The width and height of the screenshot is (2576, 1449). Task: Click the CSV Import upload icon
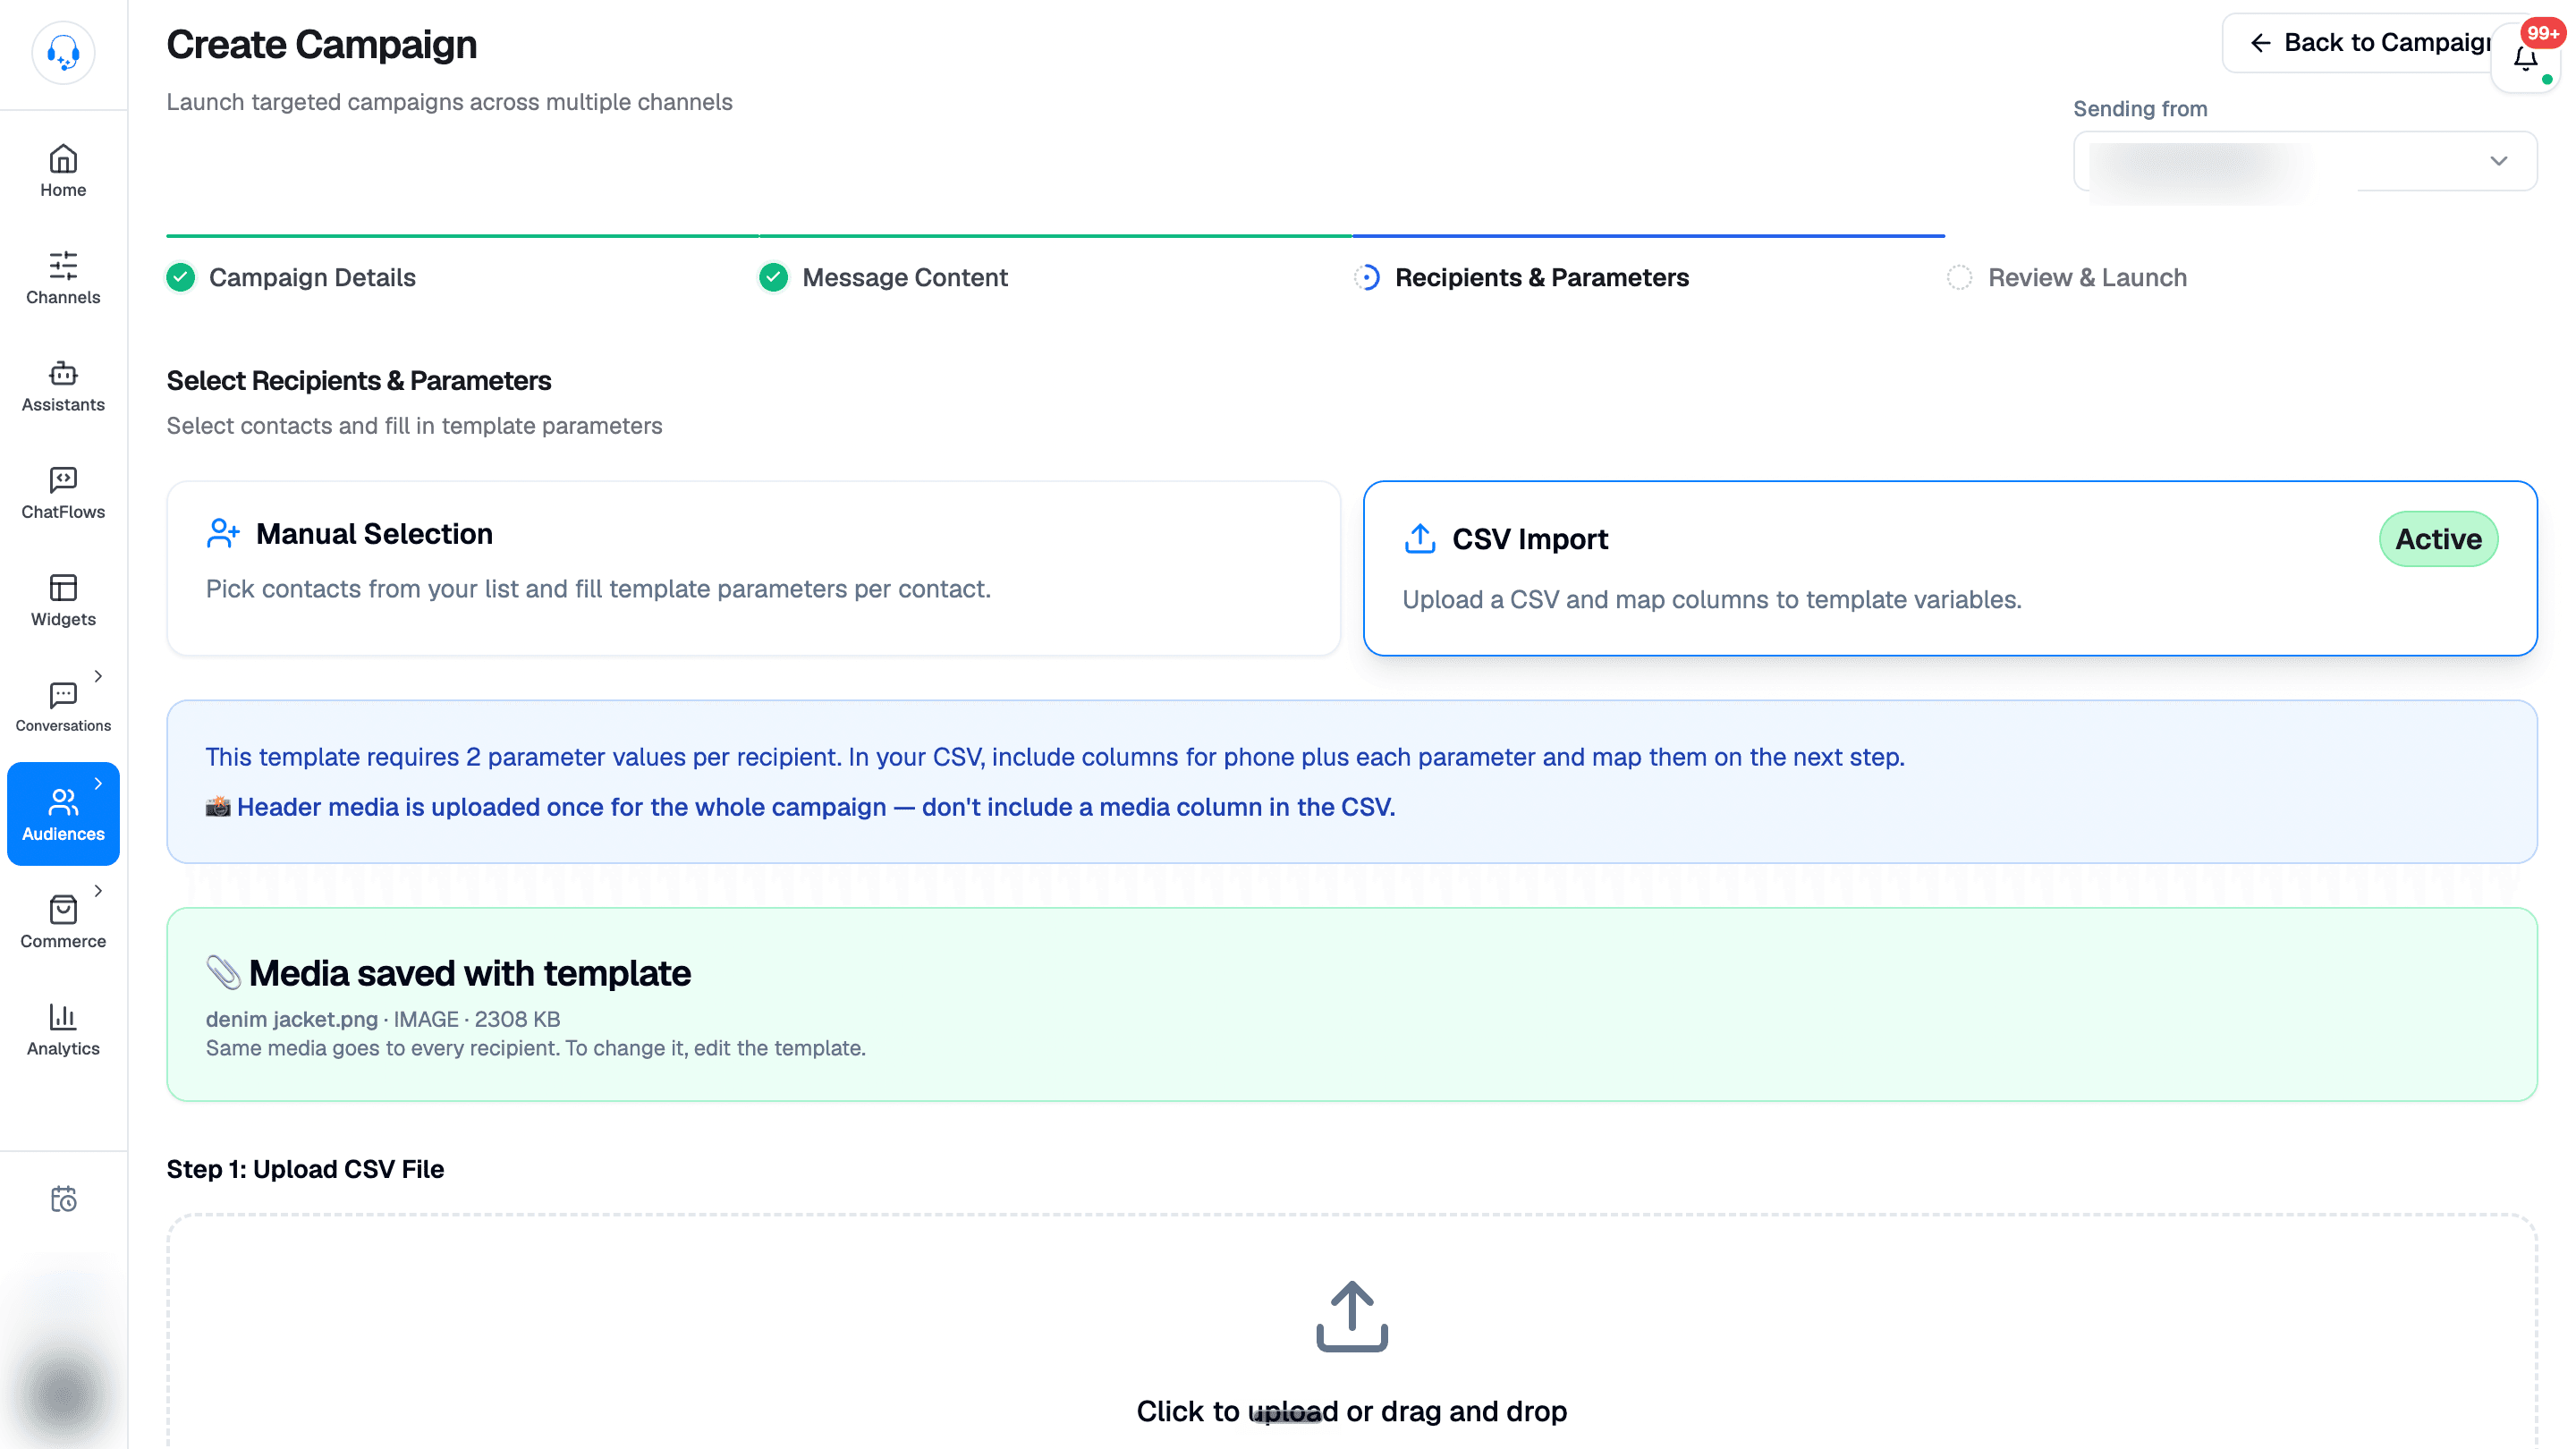coord(1419,539)
